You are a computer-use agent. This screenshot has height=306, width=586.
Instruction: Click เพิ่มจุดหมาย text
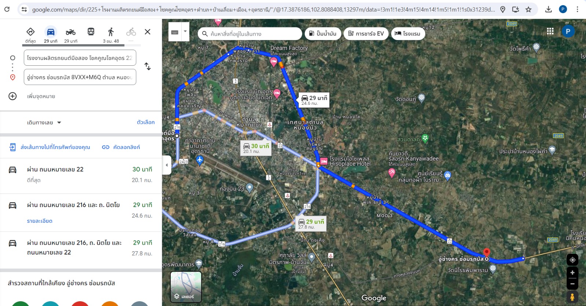pos(41,96)
